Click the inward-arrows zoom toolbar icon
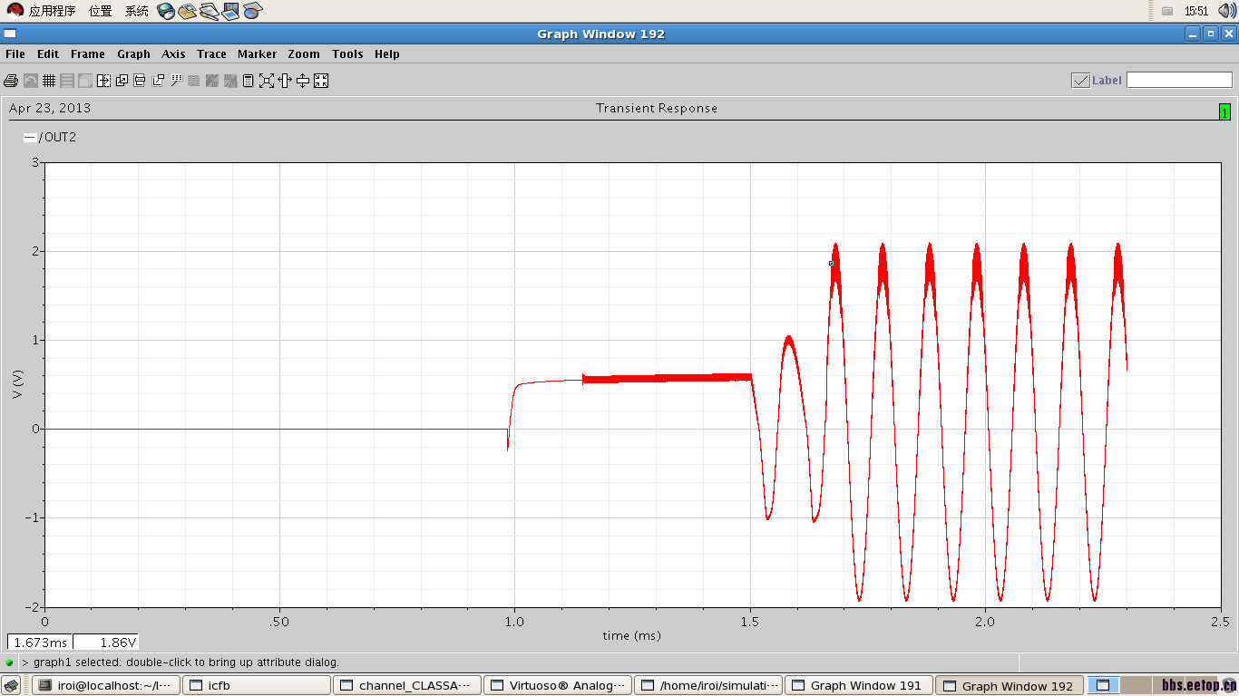The height and width of the screenshot is (696, 1239). pyautogui.click(x=321, y=81)
